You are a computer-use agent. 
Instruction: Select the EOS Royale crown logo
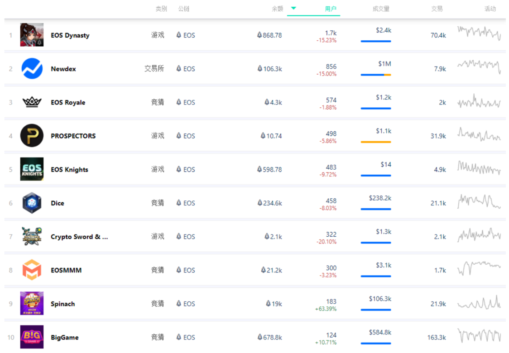pyautogui.click(x=32, y=102)
